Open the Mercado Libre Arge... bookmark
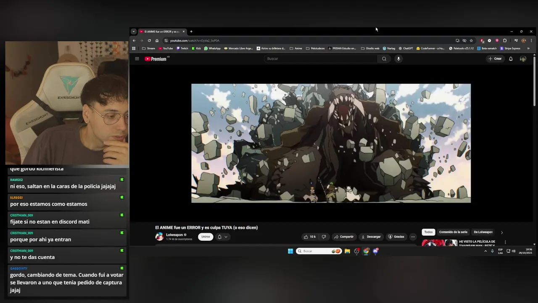 point(238,48)
